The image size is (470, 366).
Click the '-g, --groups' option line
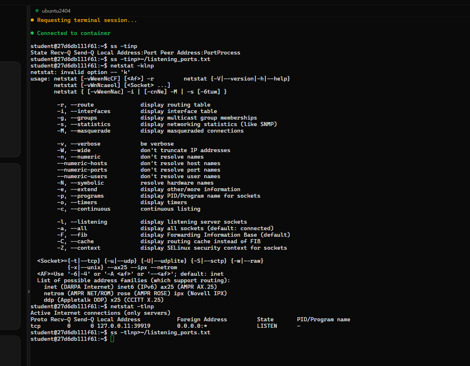[x=157, y=118]
